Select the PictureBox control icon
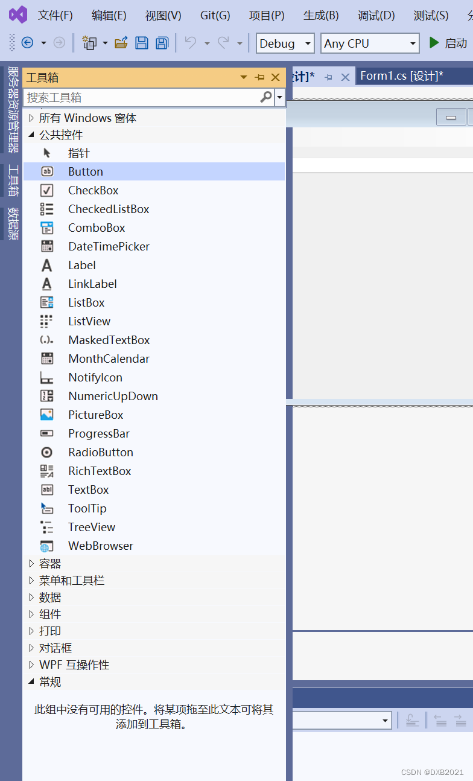The width and height of the screenshot is (473, 781). coord(47,415)
